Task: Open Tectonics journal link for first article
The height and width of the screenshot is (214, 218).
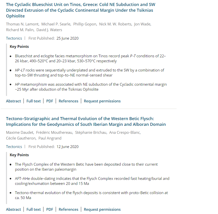Action: pos(14,38)
